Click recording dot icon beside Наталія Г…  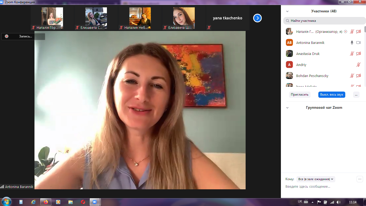tap(346, 32)
